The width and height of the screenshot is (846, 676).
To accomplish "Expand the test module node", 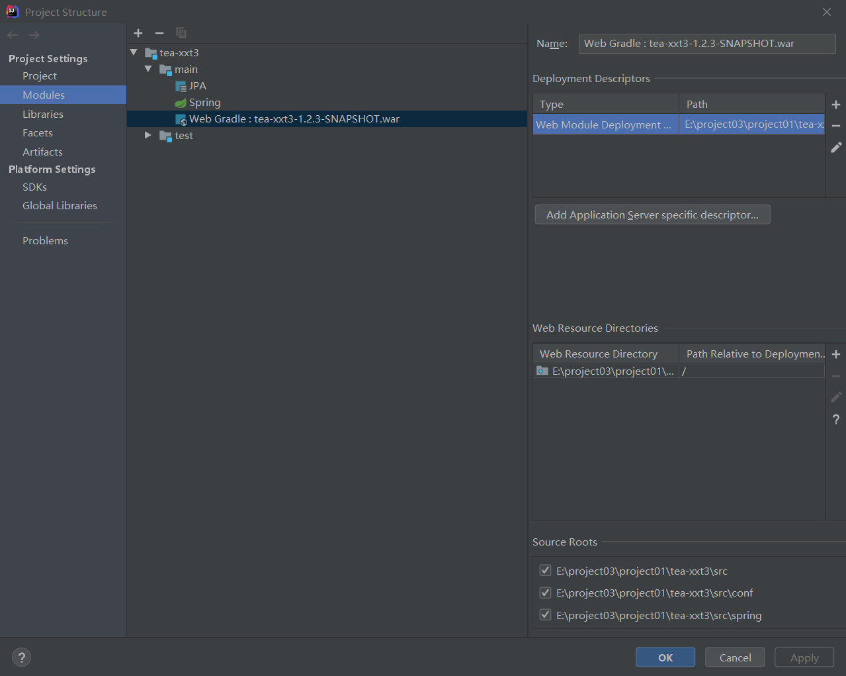I will tap(148, 135).
